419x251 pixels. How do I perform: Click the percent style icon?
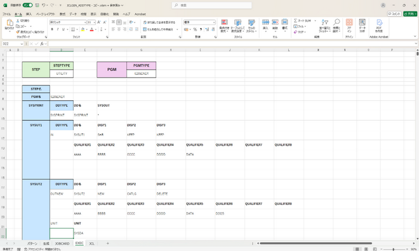pos(195,29)
